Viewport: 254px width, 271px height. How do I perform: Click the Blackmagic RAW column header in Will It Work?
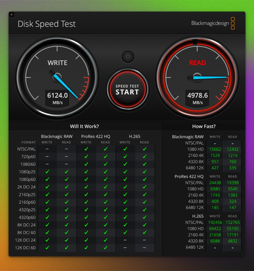coord(57,136)
